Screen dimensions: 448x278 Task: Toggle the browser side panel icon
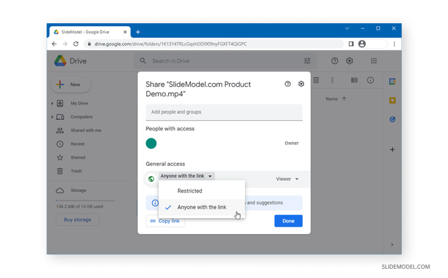351,44
